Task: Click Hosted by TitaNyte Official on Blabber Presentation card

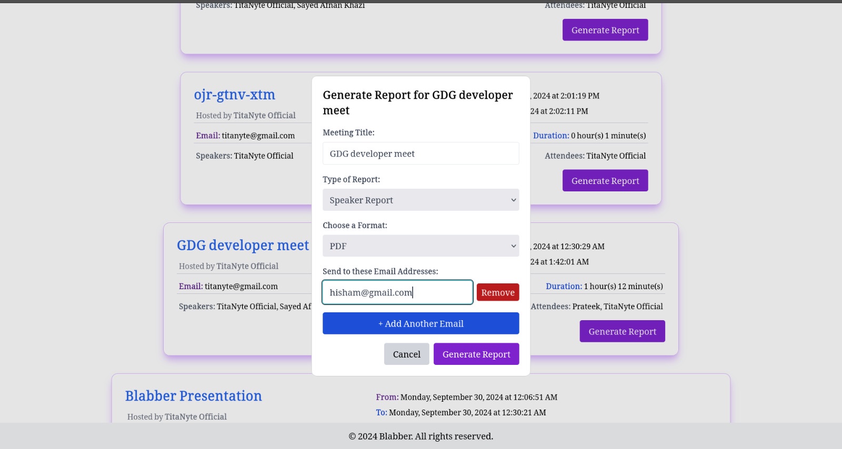Action: pyautogui.click(x=177, y=416)
